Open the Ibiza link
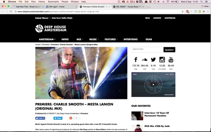This screenshot has height=132, width=211. tap(147, 18)
